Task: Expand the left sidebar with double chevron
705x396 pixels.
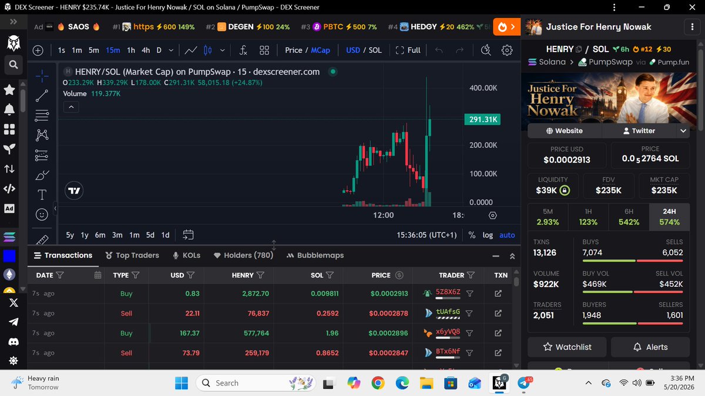Action: click(13, 21)
